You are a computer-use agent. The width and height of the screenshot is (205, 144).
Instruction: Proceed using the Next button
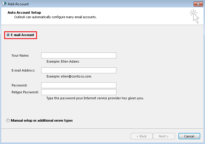click(x=164, y=136)
